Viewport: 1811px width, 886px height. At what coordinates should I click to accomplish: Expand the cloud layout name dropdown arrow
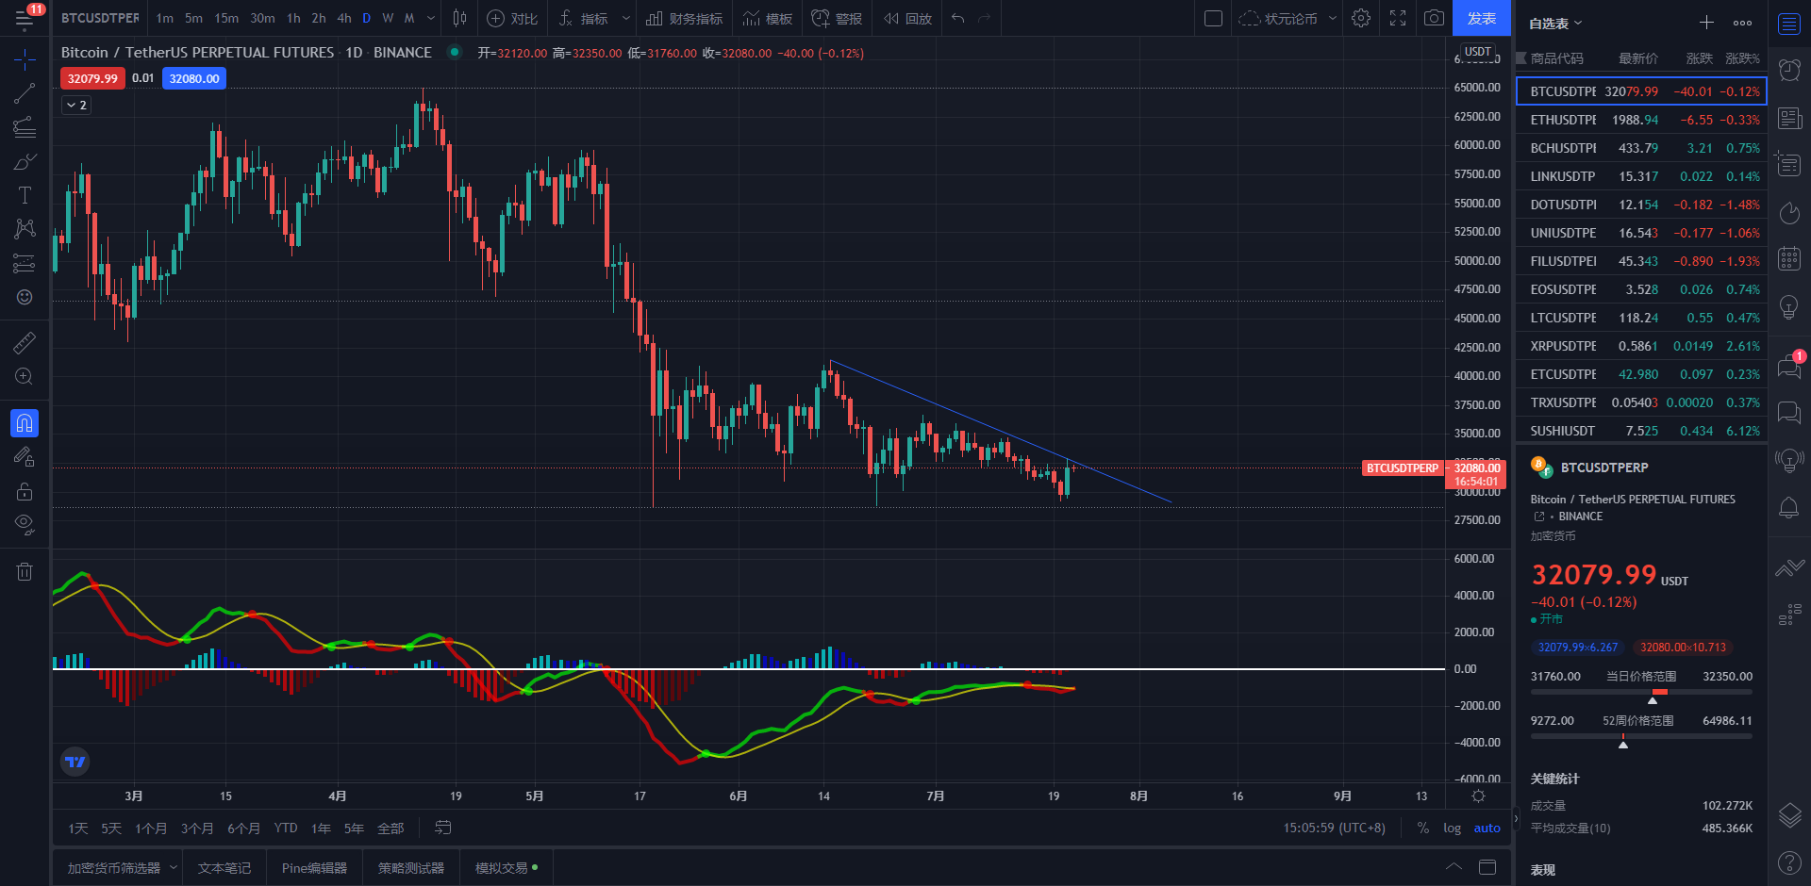[1333, 18]
